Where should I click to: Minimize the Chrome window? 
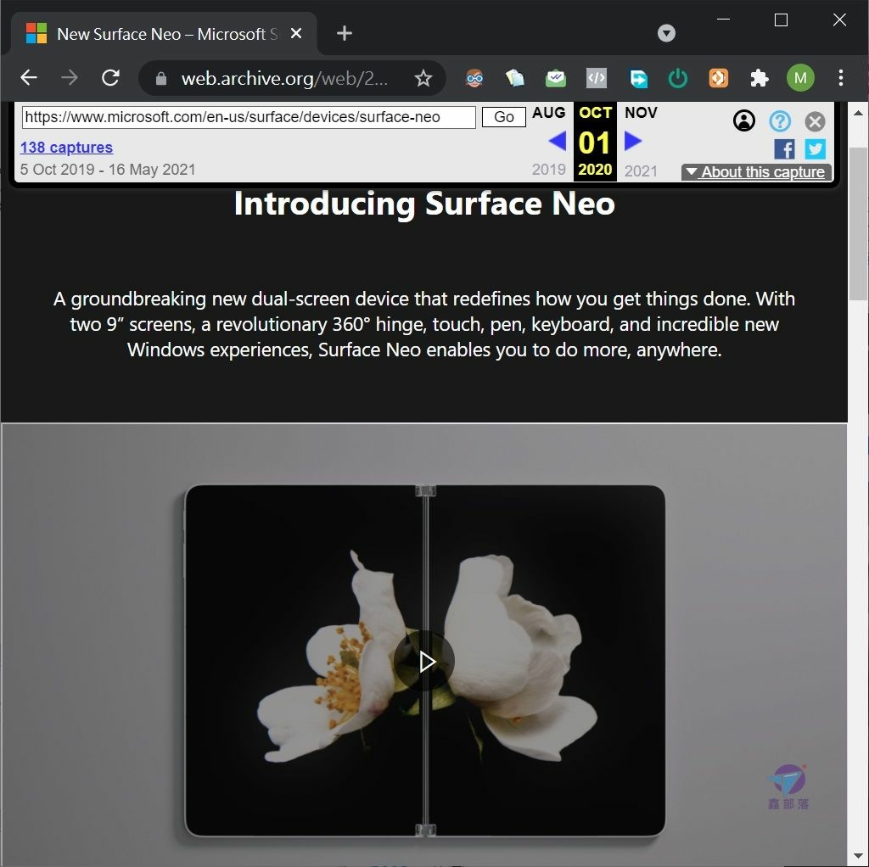[723, 20]
